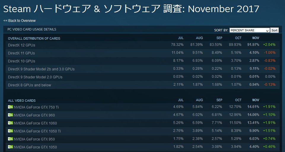Click the Sort button
The height and width of the screenshot is (152, 285).
(x=274, y=30)
